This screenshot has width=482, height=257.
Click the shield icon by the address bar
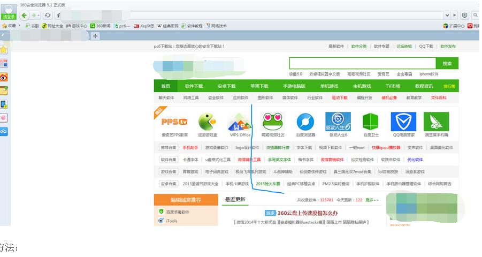tap(464, 15)
